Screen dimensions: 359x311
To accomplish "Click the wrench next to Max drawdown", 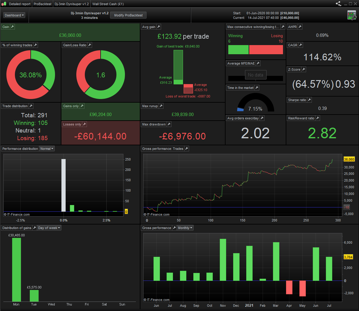I will coord(169,124).
